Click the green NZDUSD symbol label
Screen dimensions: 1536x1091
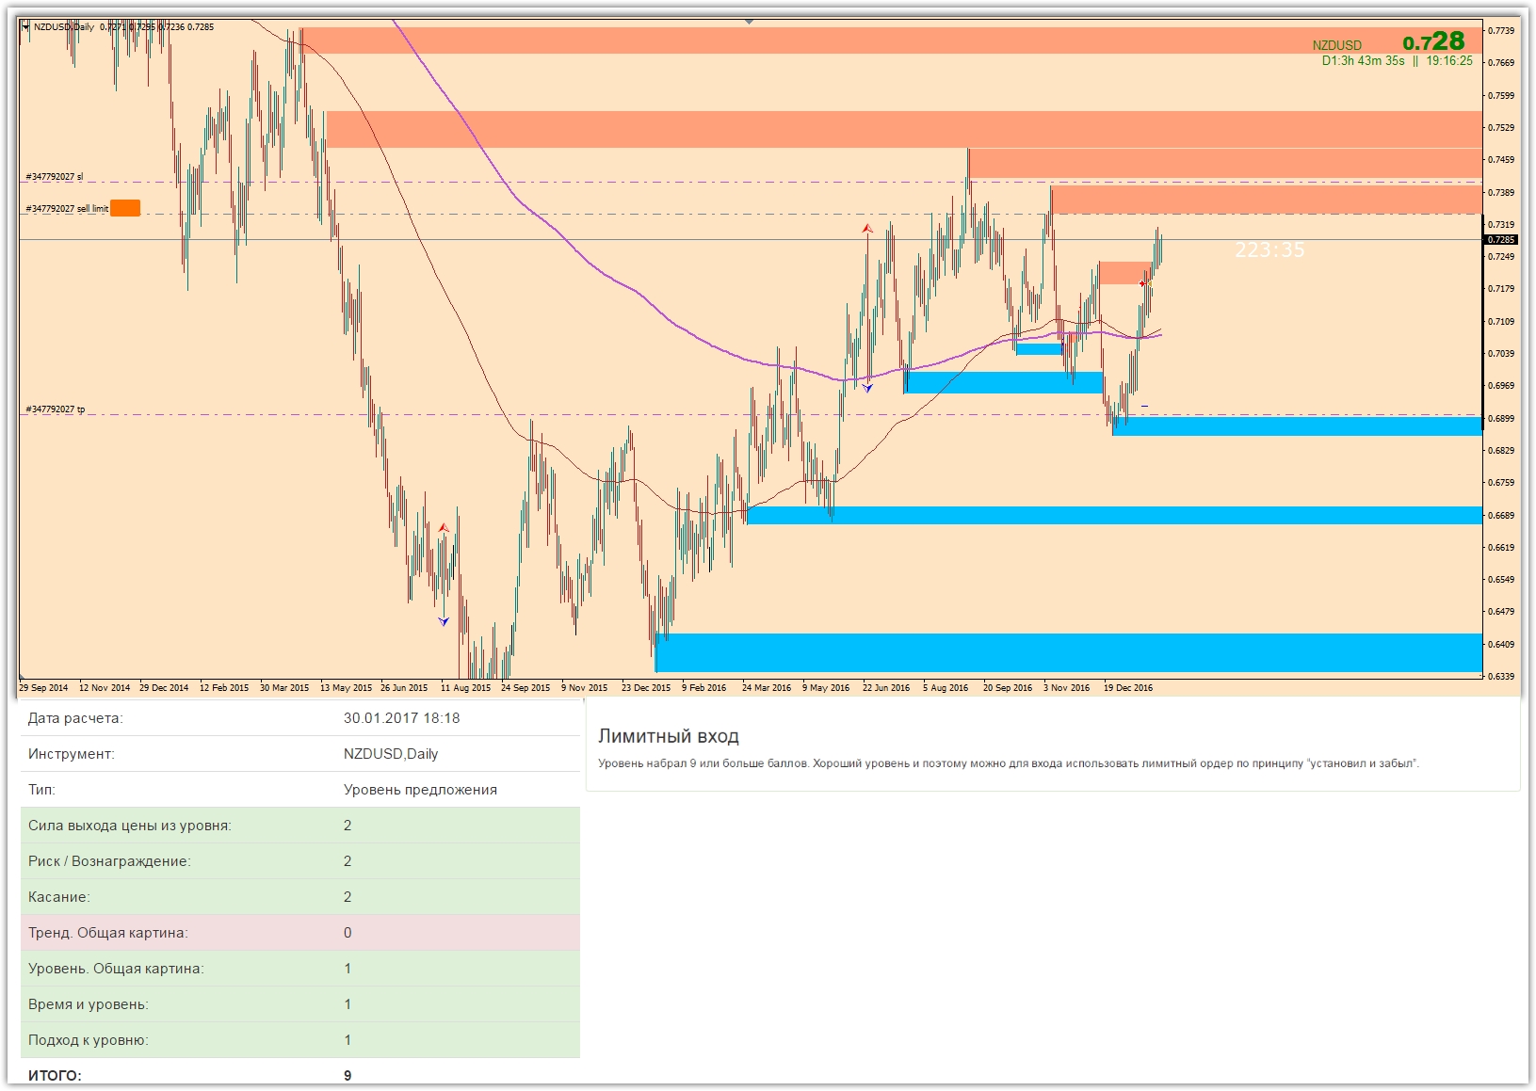coord(1336,45)
